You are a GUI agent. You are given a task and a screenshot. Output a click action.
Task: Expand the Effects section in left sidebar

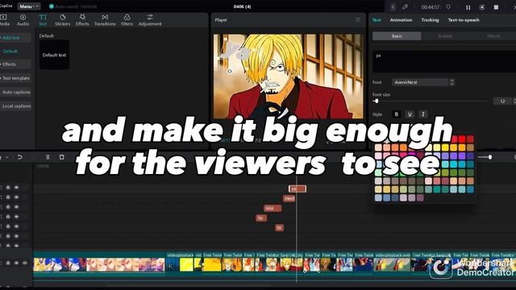coord(15,64)
